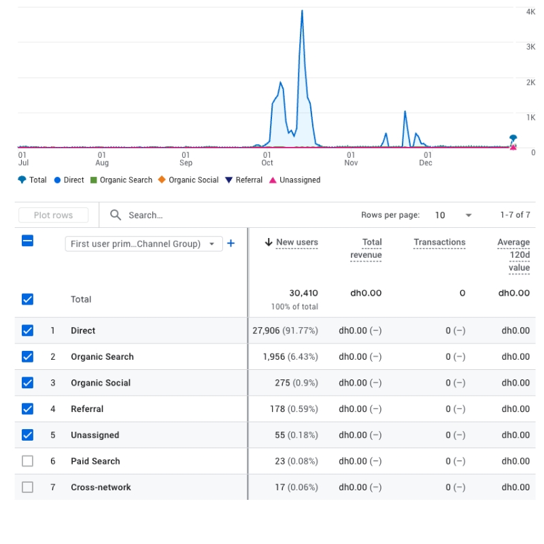
Task: Open the rows per page dropdown
Action: point(454,215)
